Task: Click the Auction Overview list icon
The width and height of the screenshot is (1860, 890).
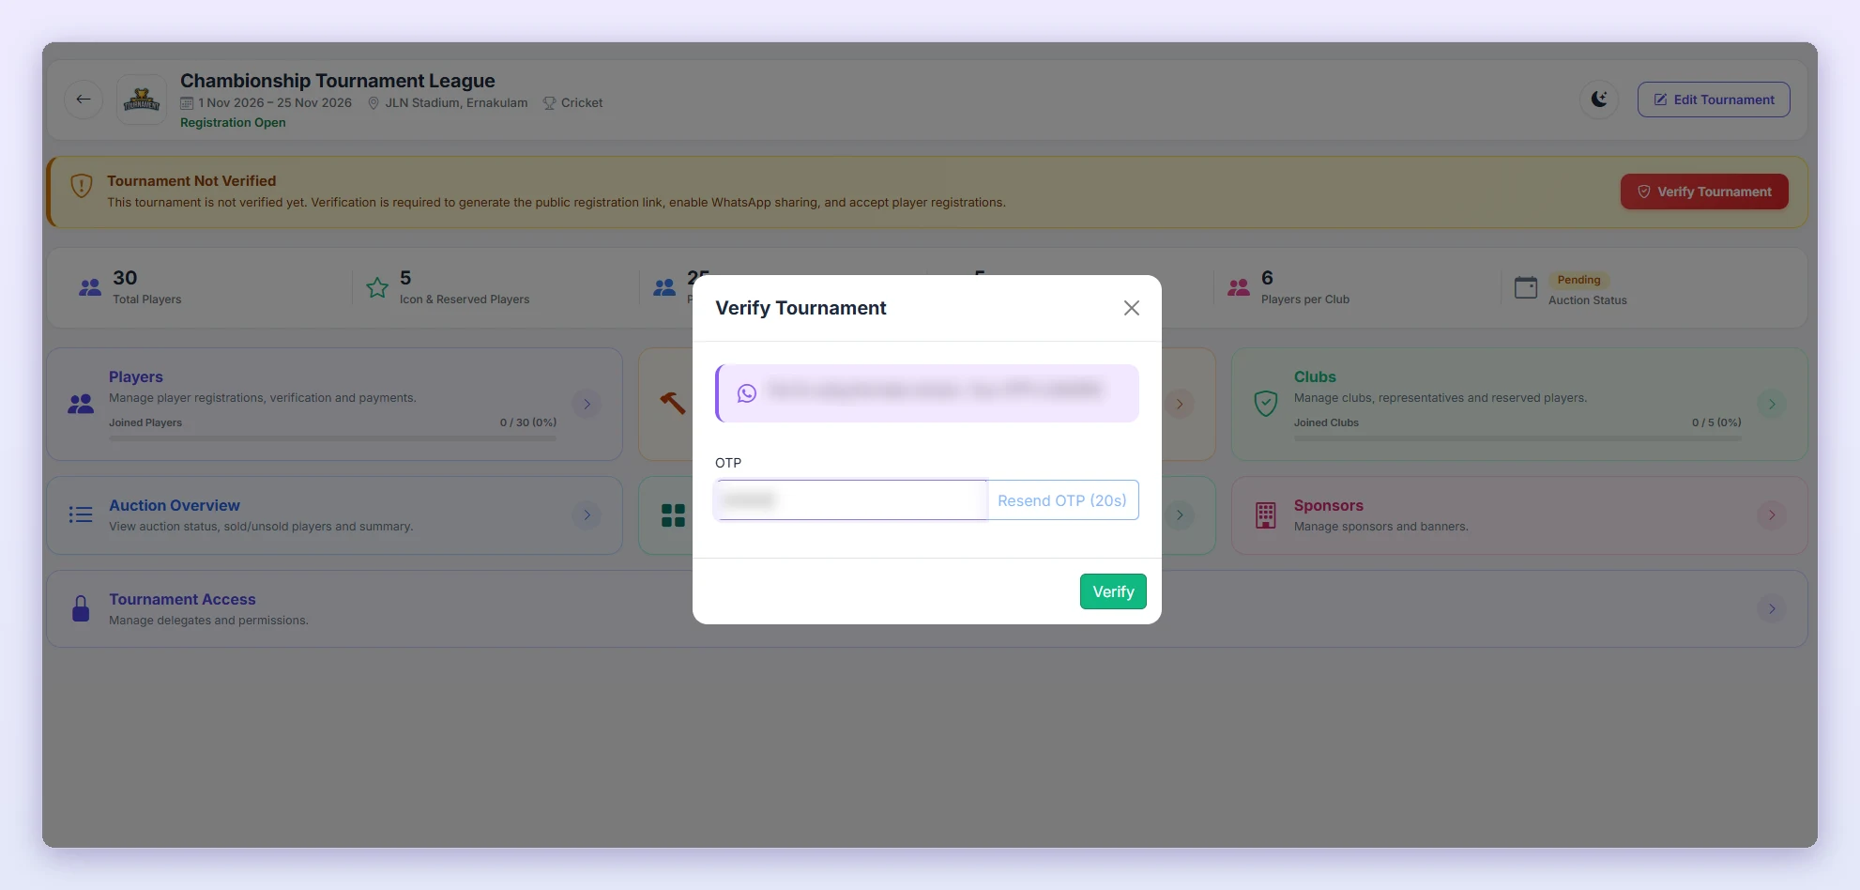Action: point(81,514)
